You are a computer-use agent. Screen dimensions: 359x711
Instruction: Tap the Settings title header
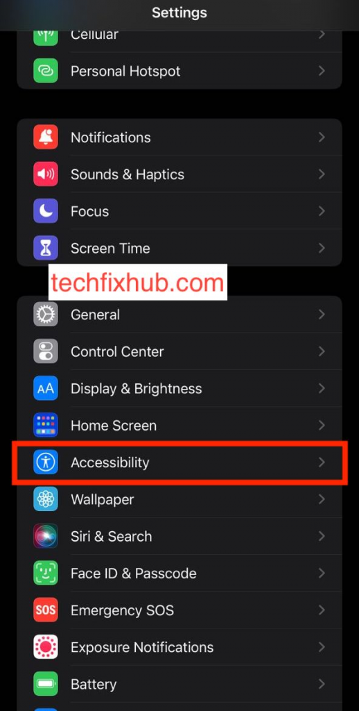179,12
